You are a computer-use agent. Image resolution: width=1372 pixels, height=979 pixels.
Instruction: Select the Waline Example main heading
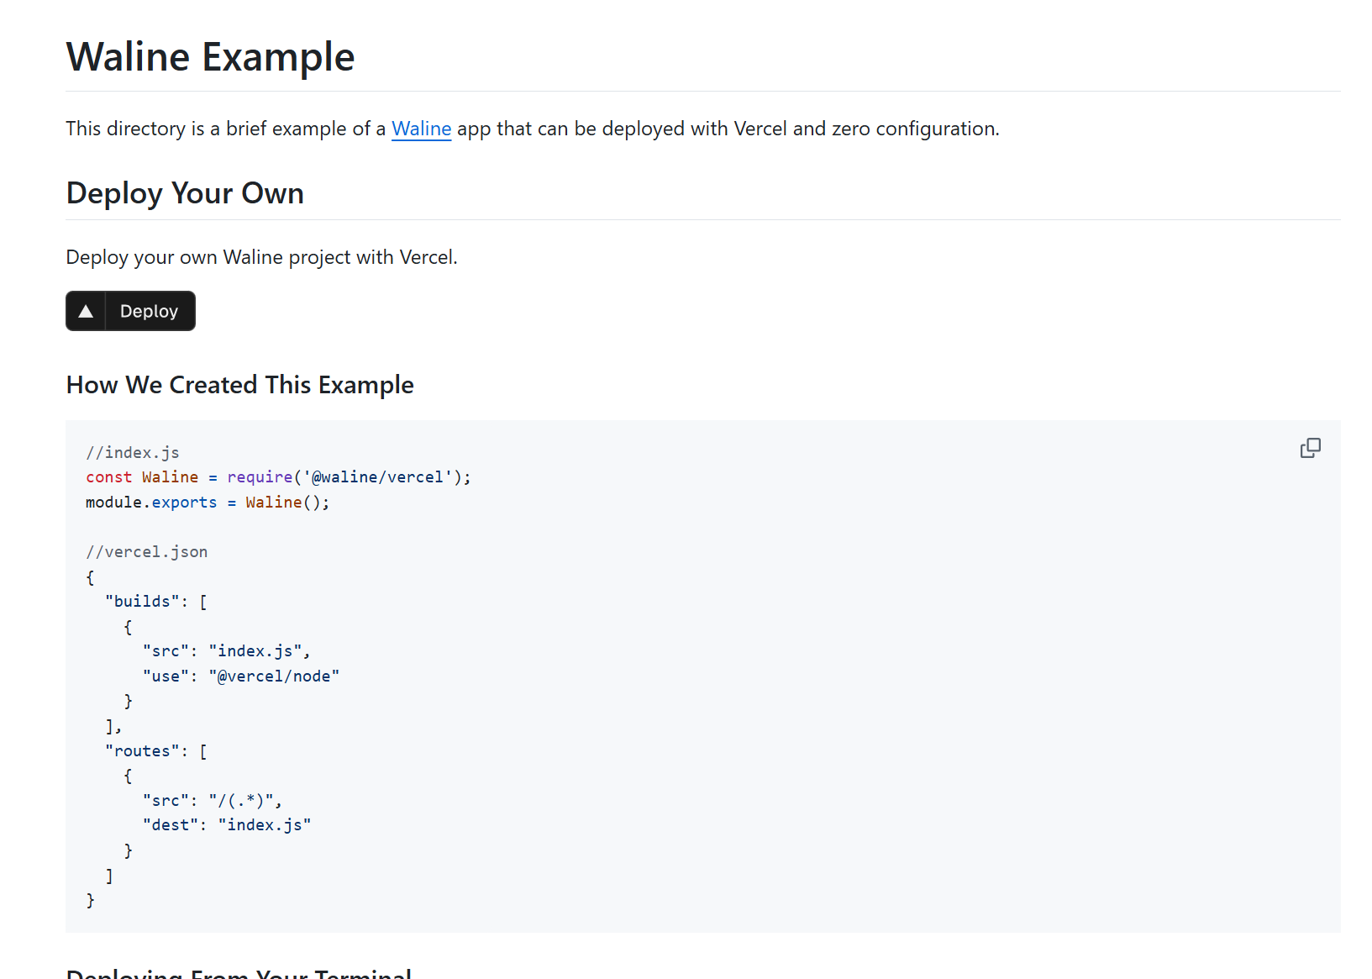click(x=210, y=57)
